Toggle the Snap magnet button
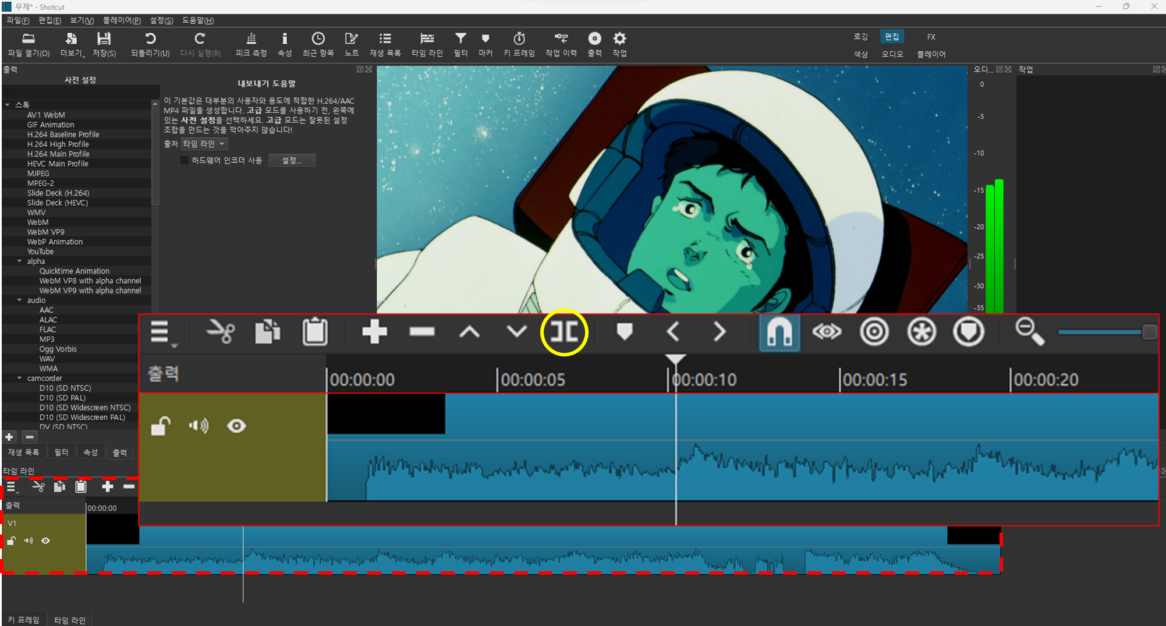This screenshot has width=1166, height=626. (779, 332)
